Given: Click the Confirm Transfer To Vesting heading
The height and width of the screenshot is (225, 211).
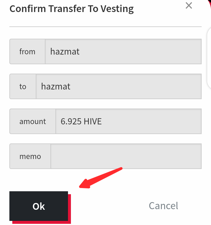Looking at the screenshot, I should click(x=72, y=9).
